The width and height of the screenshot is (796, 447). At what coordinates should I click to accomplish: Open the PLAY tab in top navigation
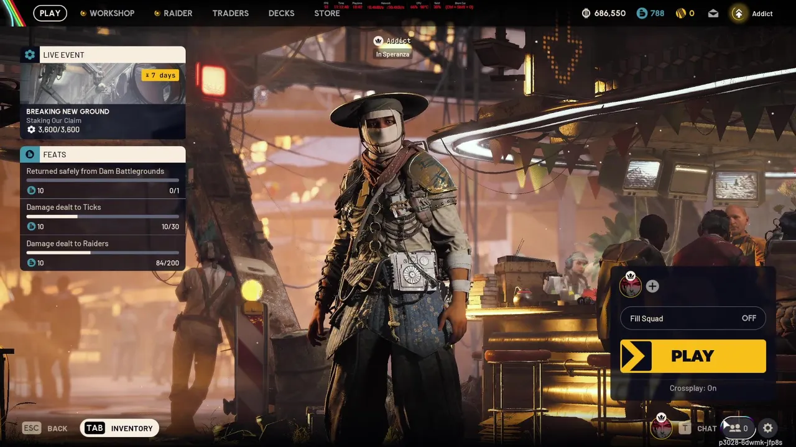click(x=50, y=13)
